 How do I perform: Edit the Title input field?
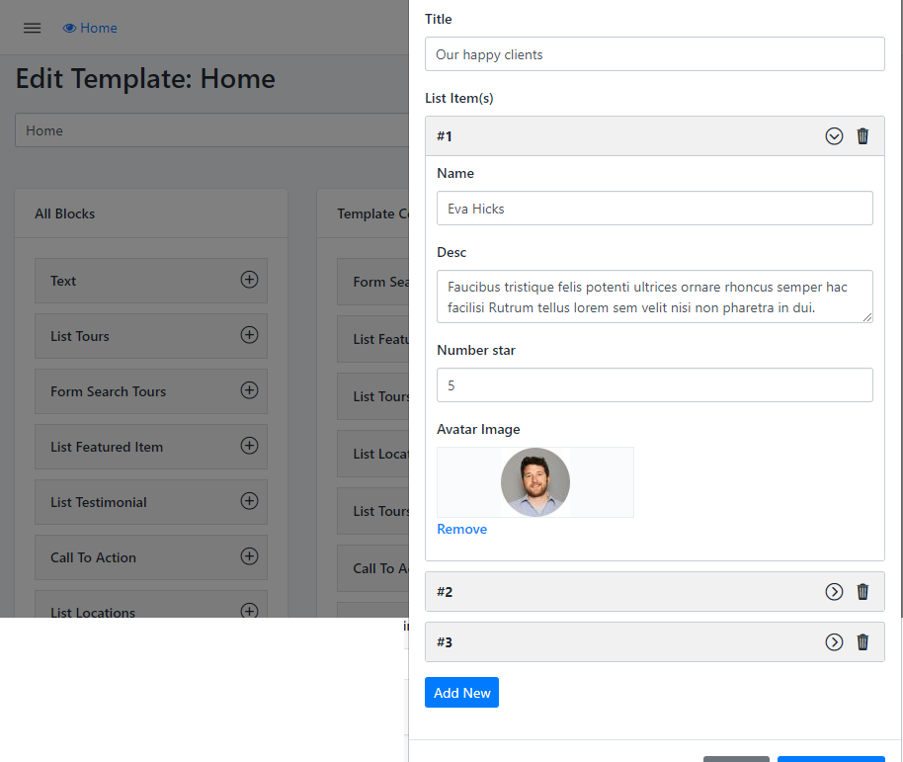coord(654,54)
